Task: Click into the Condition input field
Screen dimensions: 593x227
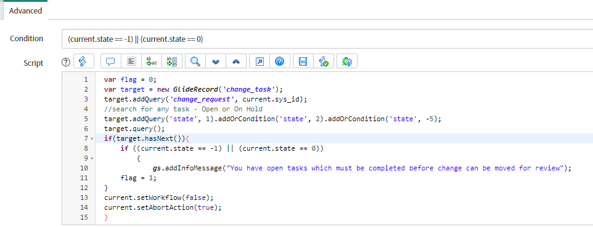Action: coord(327,39)
